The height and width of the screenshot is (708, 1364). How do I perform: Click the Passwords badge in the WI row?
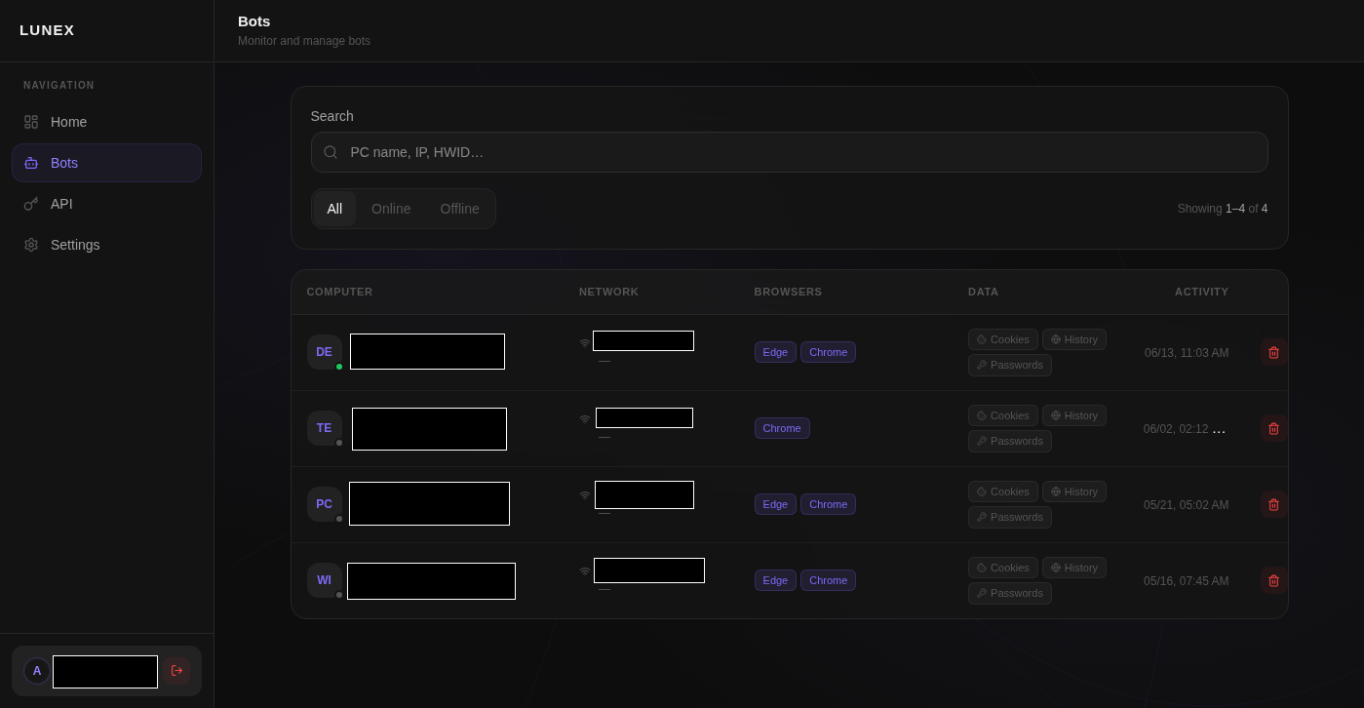(1010, 593)
